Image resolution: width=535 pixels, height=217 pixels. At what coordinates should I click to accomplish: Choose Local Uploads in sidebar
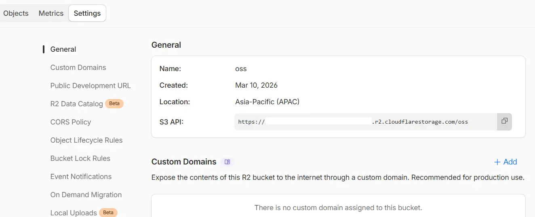(74, 213)
